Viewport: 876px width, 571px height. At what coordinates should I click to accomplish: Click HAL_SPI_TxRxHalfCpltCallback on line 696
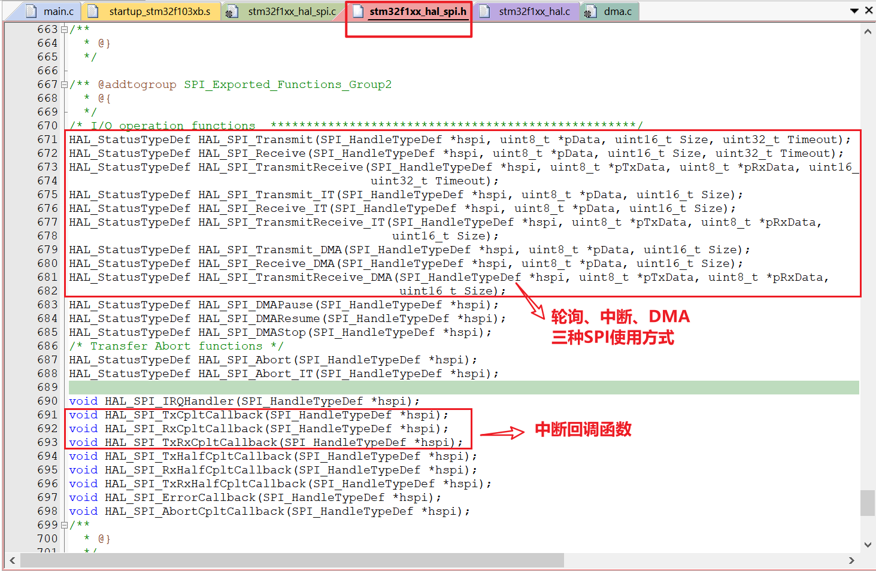point(205,484)
